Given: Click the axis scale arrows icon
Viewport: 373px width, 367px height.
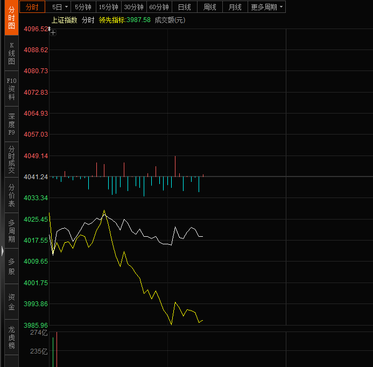Looking at the screenshot, I should [x=49, y=29].
